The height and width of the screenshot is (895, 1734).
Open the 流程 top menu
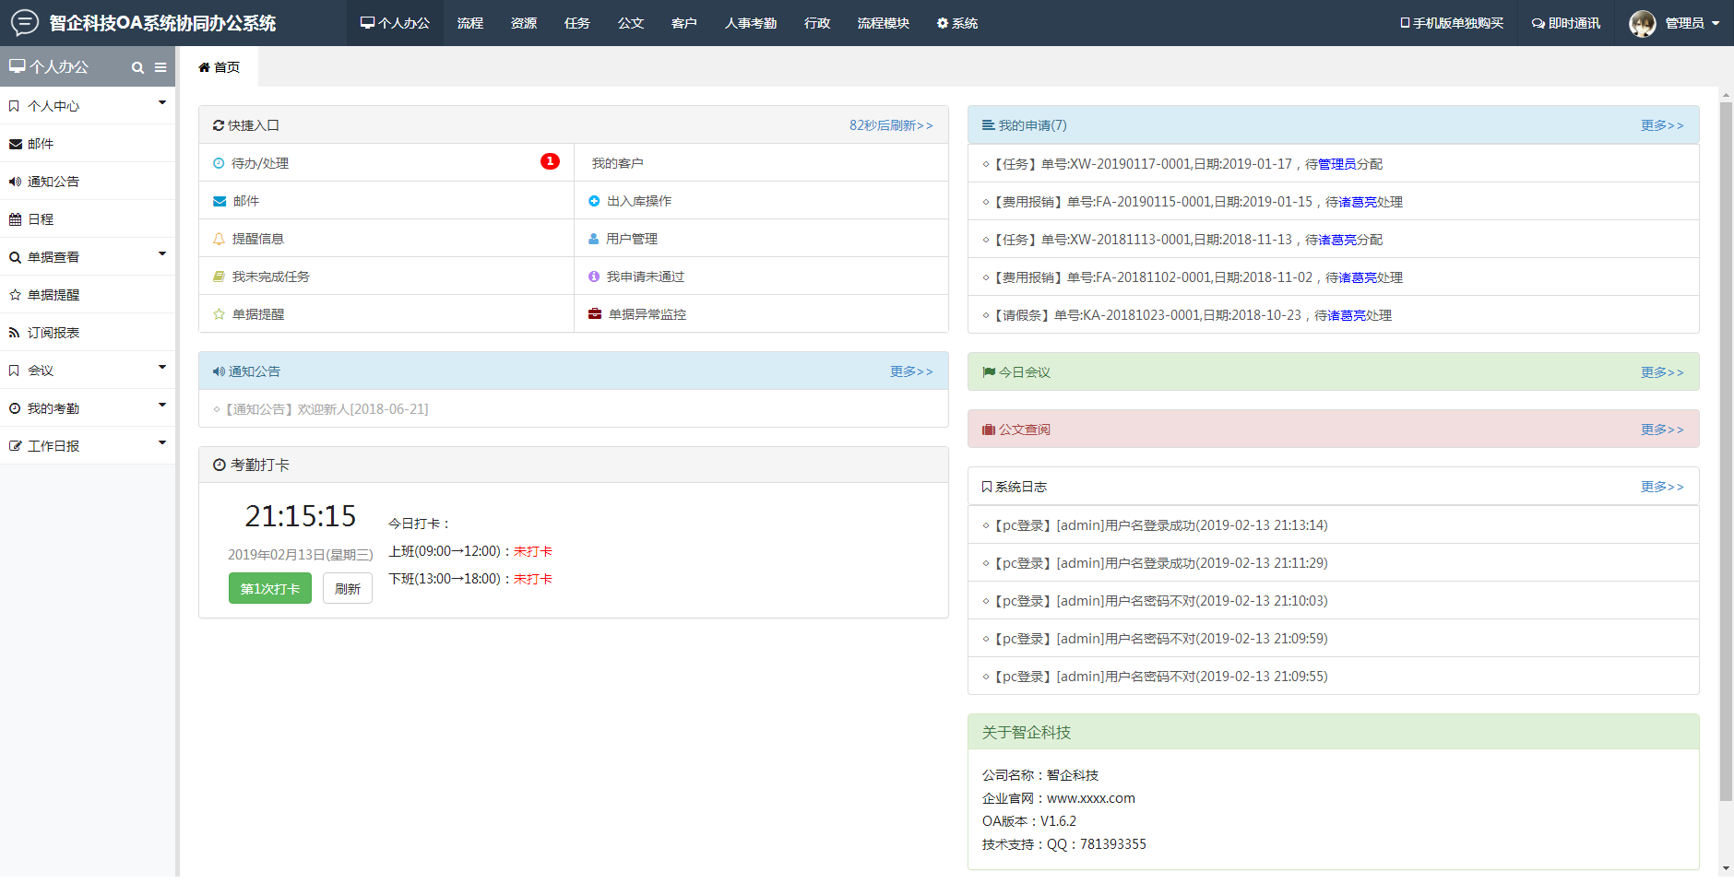click(470, 23)
